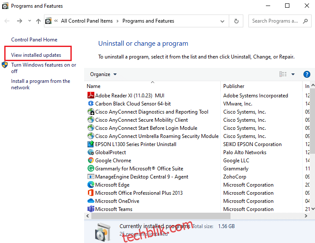The image size is (315, 243).
Task: Open the recent locations dropdown arrow
Action: [x=29, y=20]
